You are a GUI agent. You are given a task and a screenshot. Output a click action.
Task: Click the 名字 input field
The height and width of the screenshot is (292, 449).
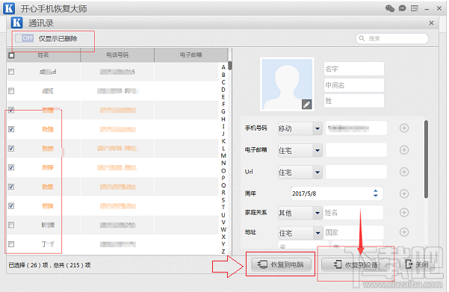[354, 69]
